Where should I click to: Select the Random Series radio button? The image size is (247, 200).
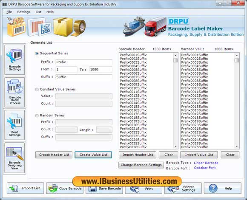(x=37, y=115)
